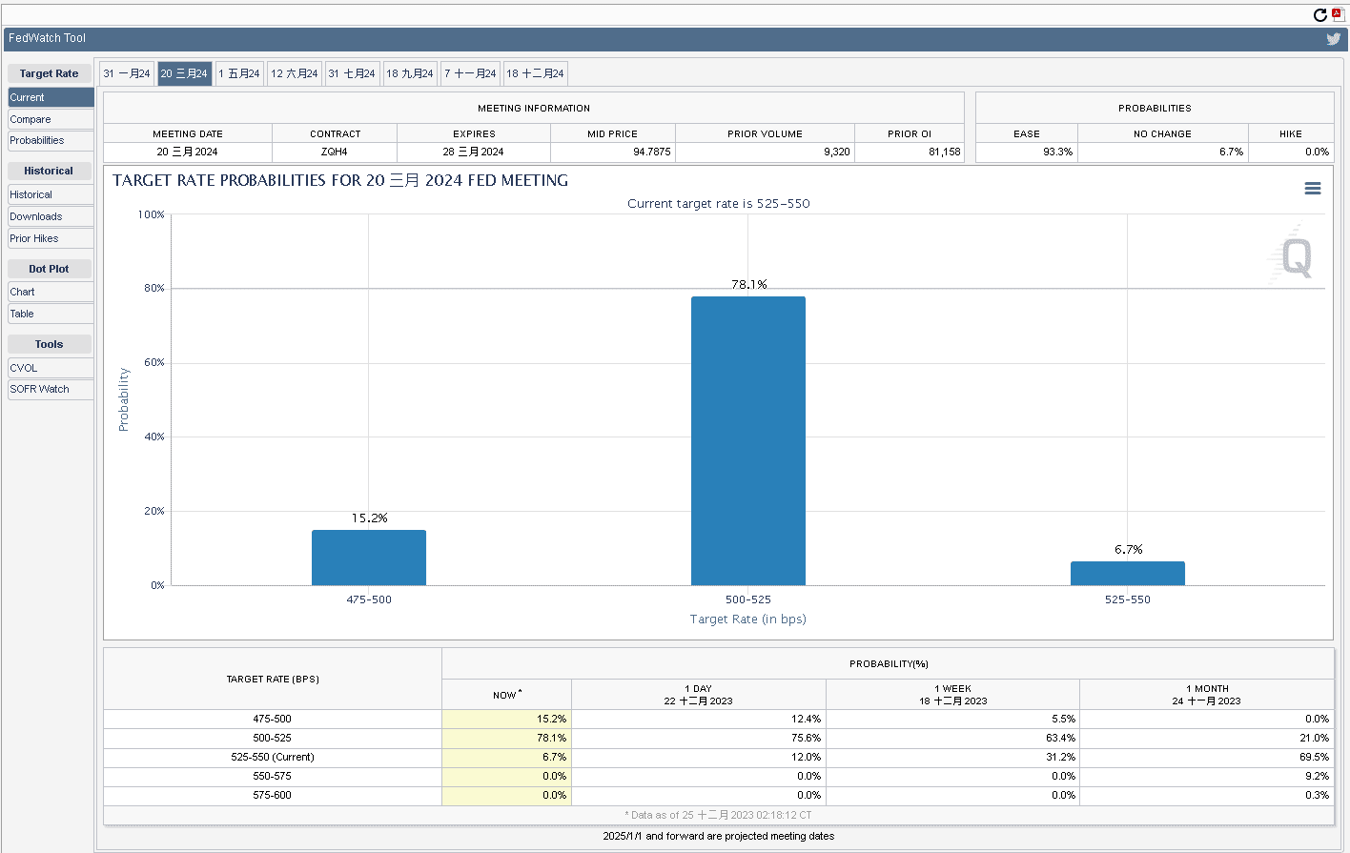Open the chart hamburger menu
The height and width of the screenshot is (853, 1350).
[x=1313, y=189]
